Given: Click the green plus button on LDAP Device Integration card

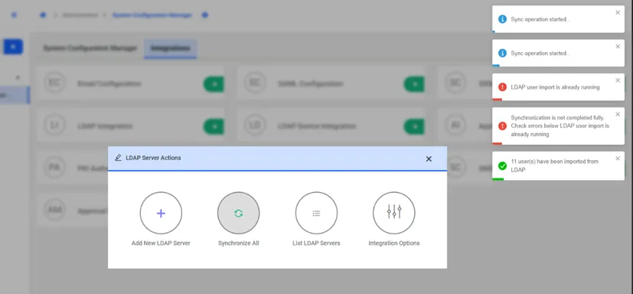Looking at the screenshot, I should pyautogui.click(x=414, y=126).
